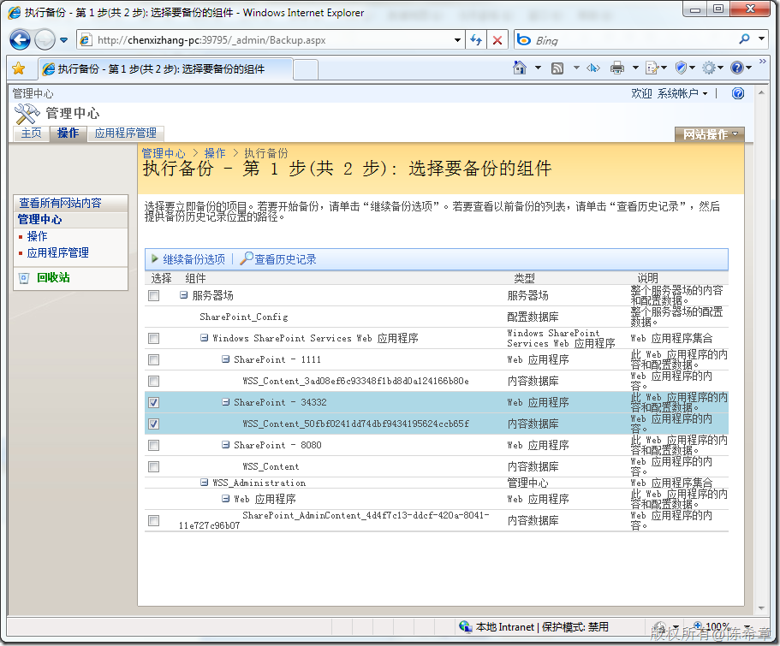Open the 回收站 recycle bin
Screen dimensions: 780x646
pos(53,277)
